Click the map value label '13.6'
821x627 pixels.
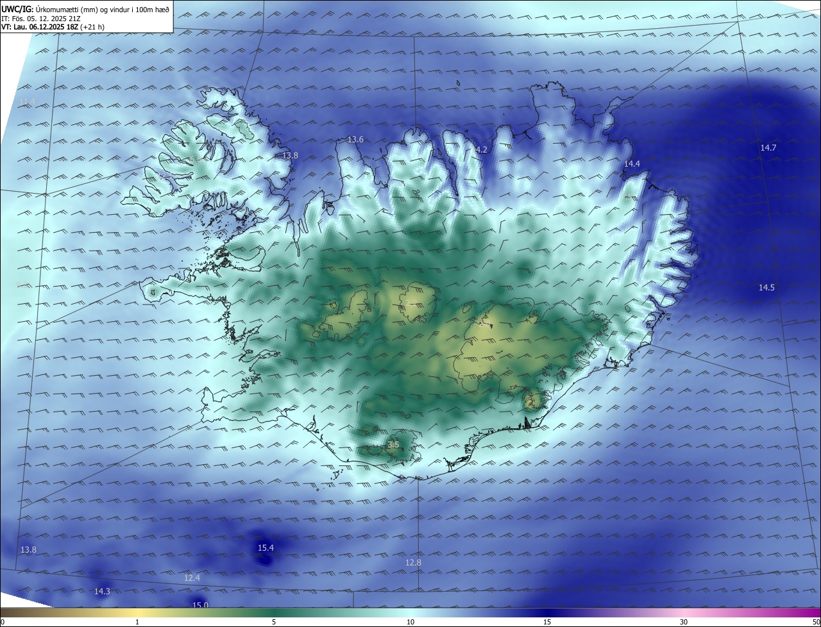(355, 140)
